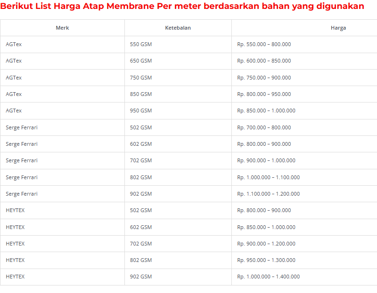
Task: Click the price 'Rp. 550.000 – 800.000'
Action: point(264,44)
